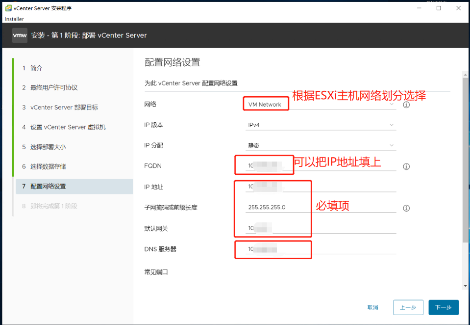Open the IP 版本 (IPv4) dropdown
Image resolution: width=470 pixels, height=325 pixels.
(x=321, y=125)
